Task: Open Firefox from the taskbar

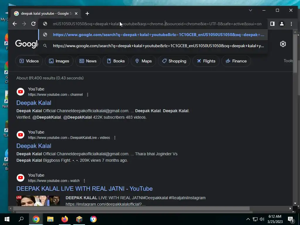Action: [65, 219]
